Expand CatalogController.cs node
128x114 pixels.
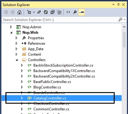point(22,98)
